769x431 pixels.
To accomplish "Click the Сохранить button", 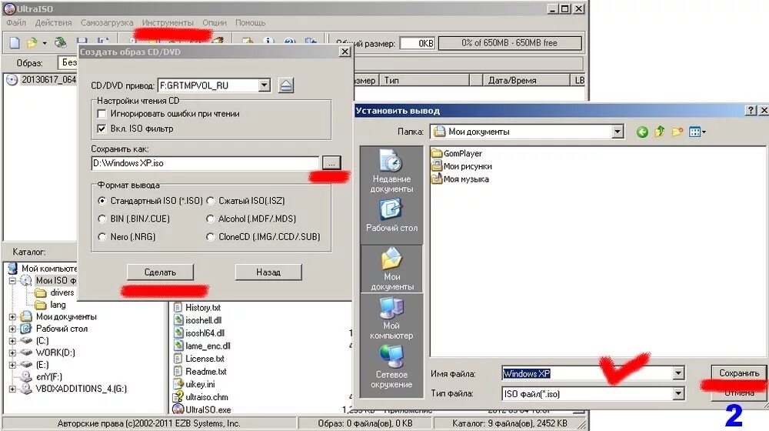I will point(738,373).
